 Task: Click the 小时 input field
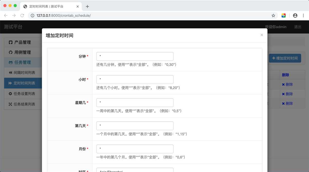135,79
